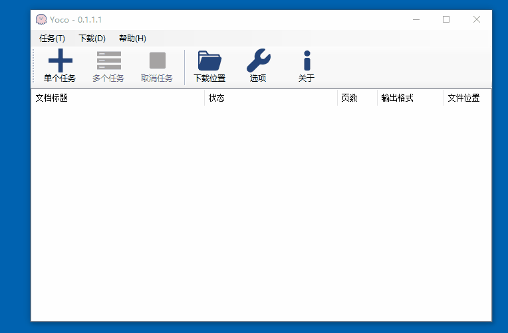Screen dimensions: 508x333
Task: Add a single task with plus icon
Action: (61, 60)
